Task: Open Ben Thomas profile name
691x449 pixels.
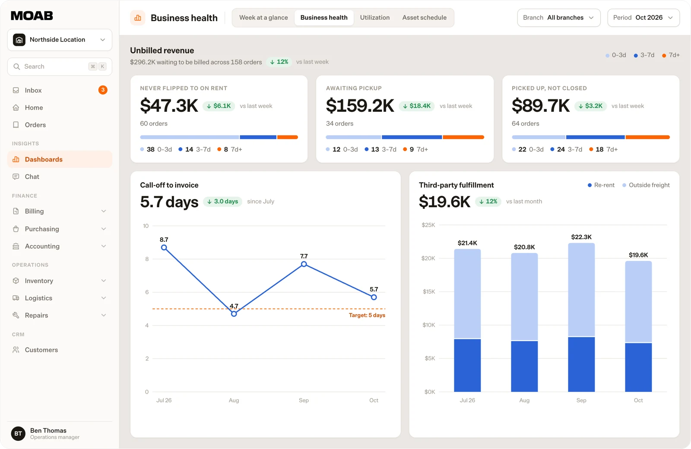Action: [x=48, y=430]
